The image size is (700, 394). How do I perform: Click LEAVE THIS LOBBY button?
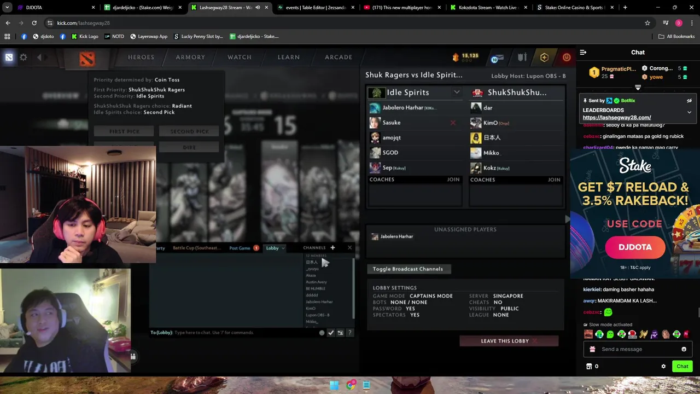point(509,341)
